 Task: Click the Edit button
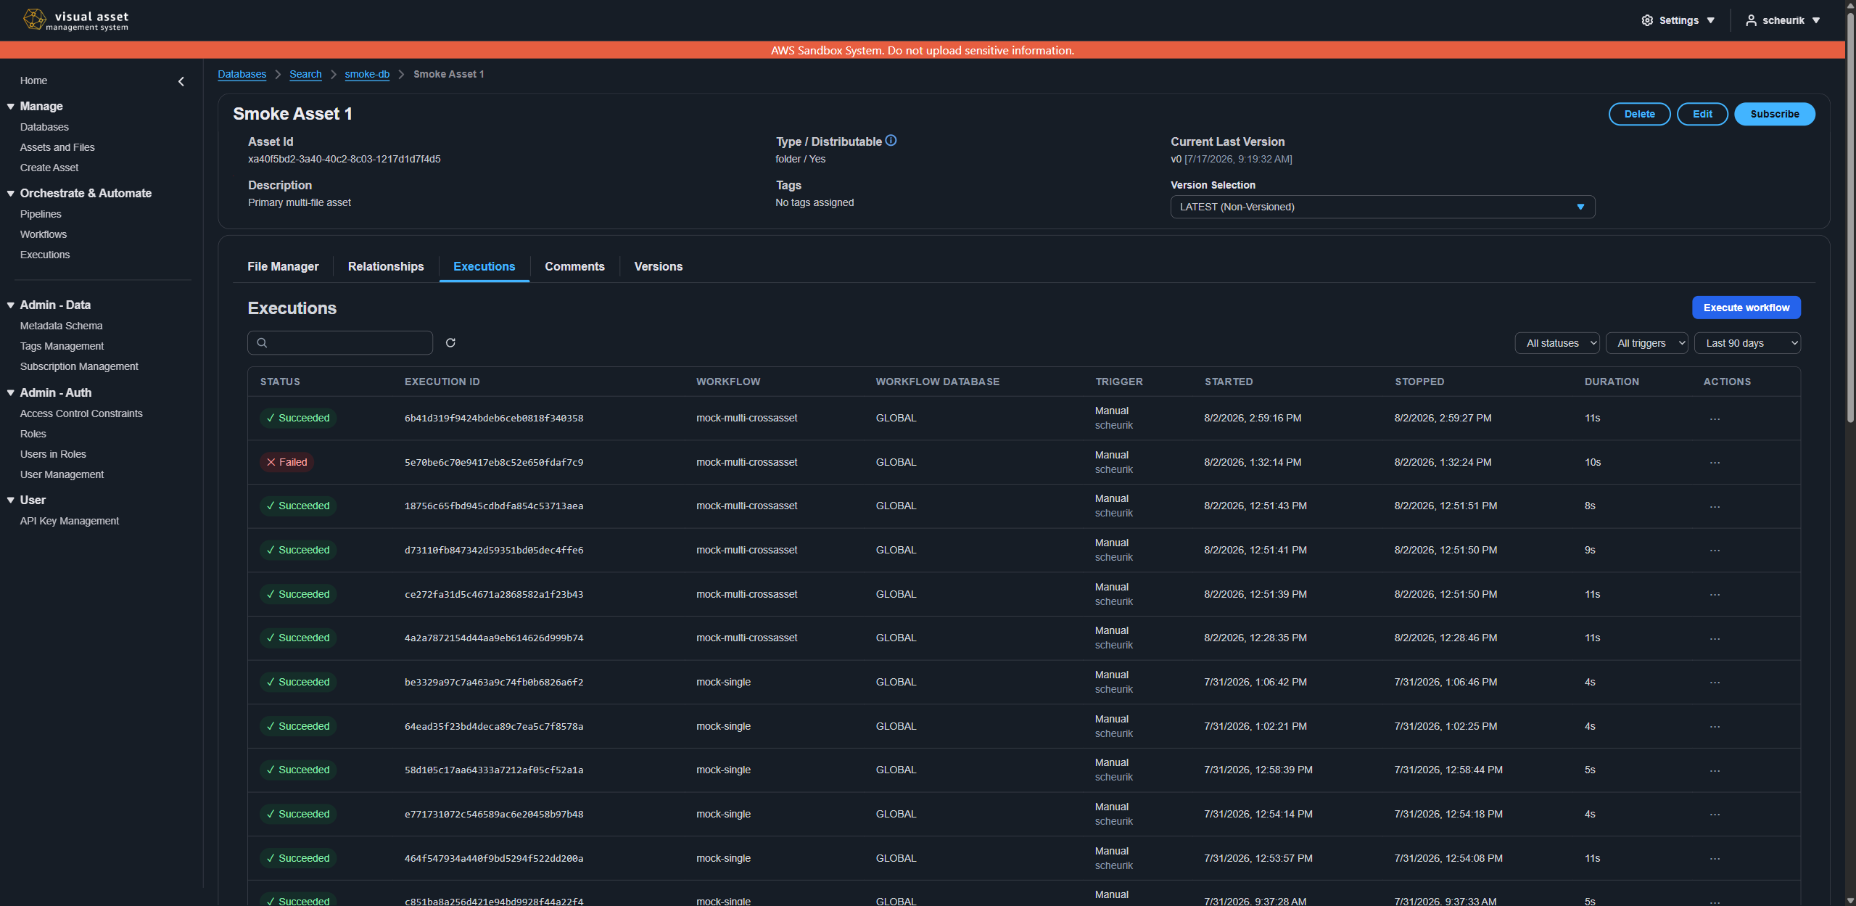coord(1702,114)
